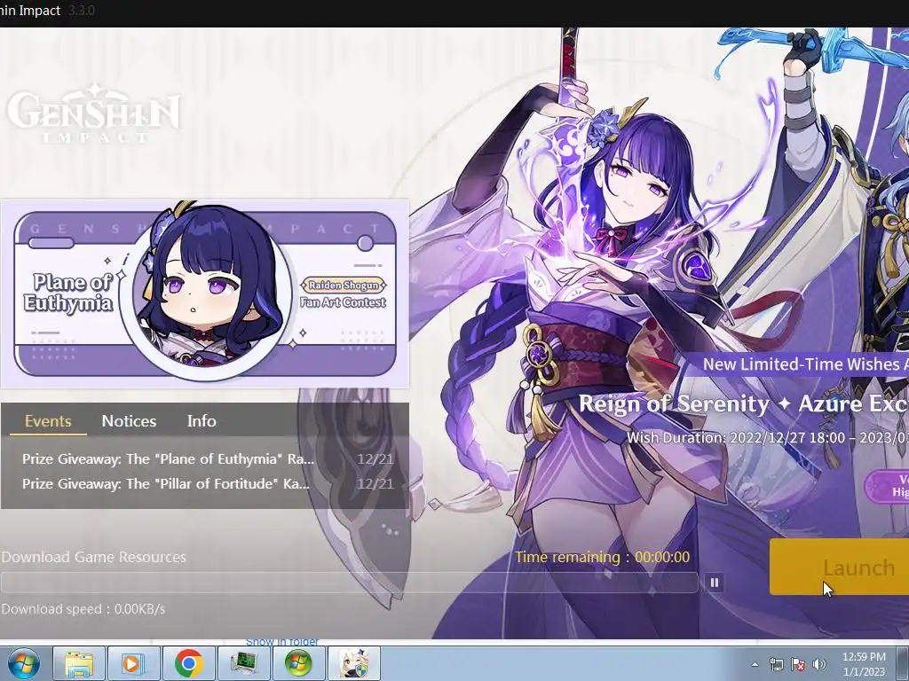Viewport: 909px width, 681px height.
Task: Click the Genshin Impact logo
Action: (x=92, y=113)
